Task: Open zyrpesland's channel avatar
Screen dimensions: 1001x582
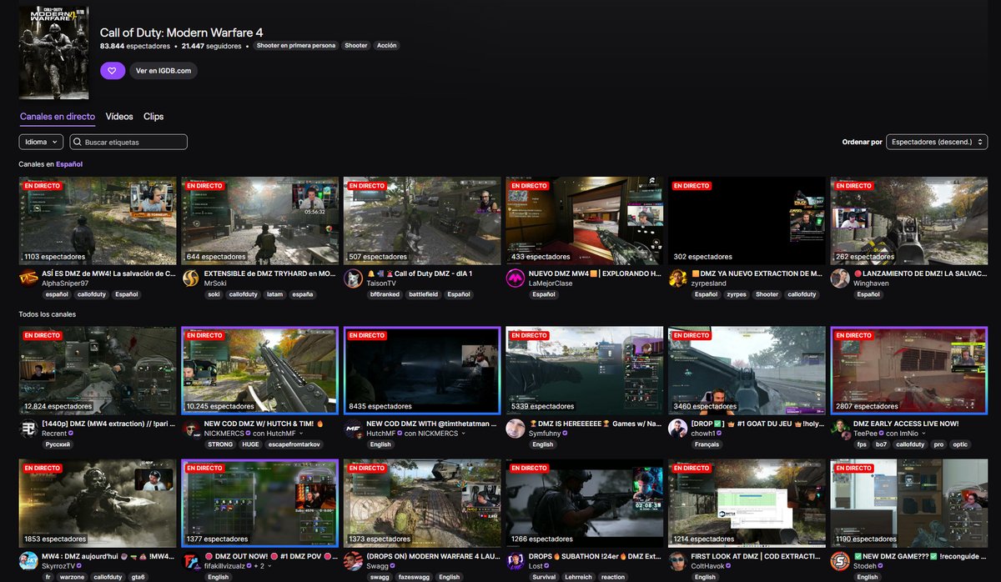Action: (x=678, y=278)
